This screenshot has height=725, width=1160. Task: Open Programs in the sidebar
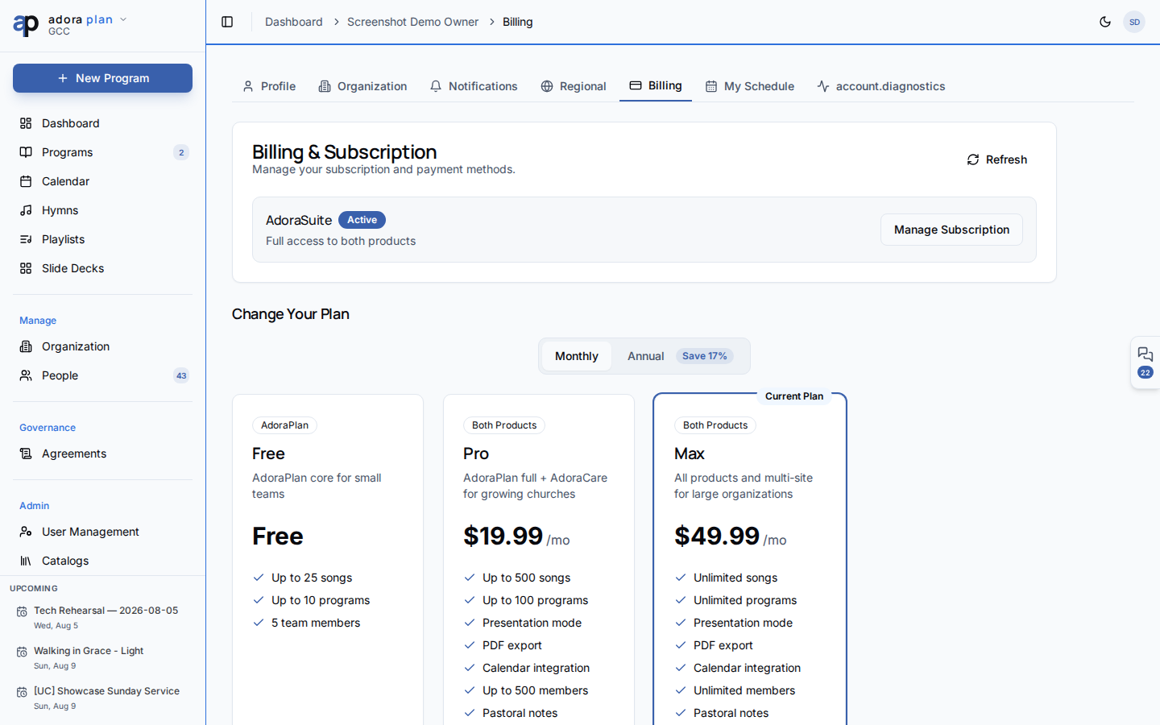(x=102, y=152)
